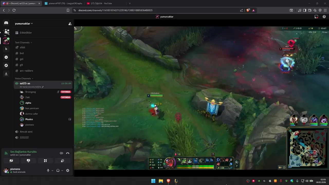329x185 pixels.
Task: Bookmark this page with the bookmark icon
Action: [x=68, y=10]
